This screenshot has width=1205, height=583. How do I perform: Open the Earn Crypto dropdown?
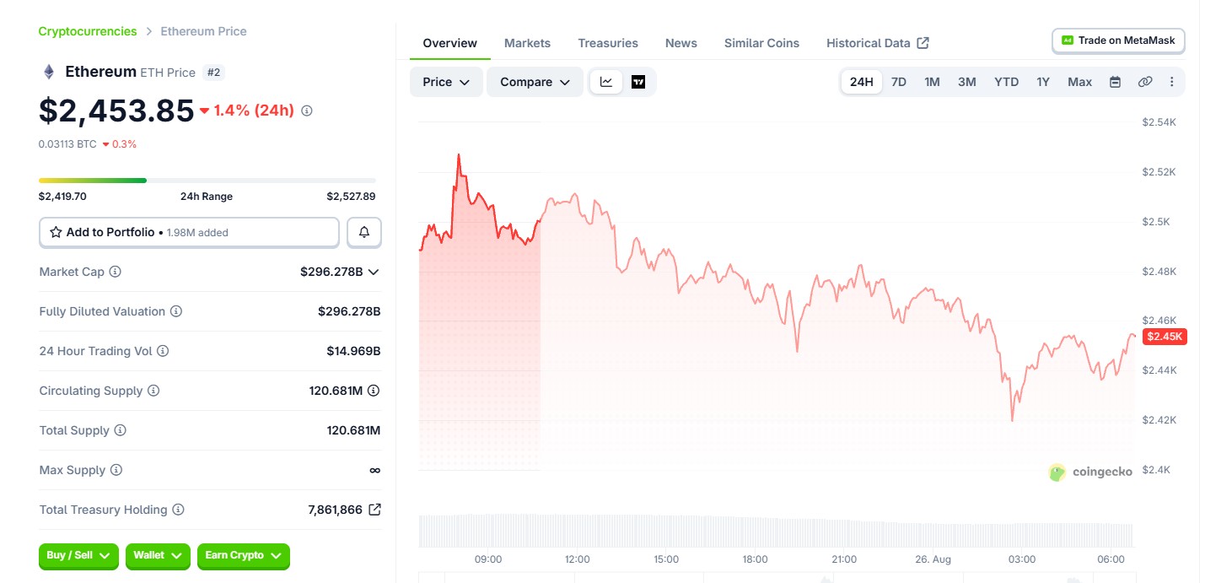[244, 556]
